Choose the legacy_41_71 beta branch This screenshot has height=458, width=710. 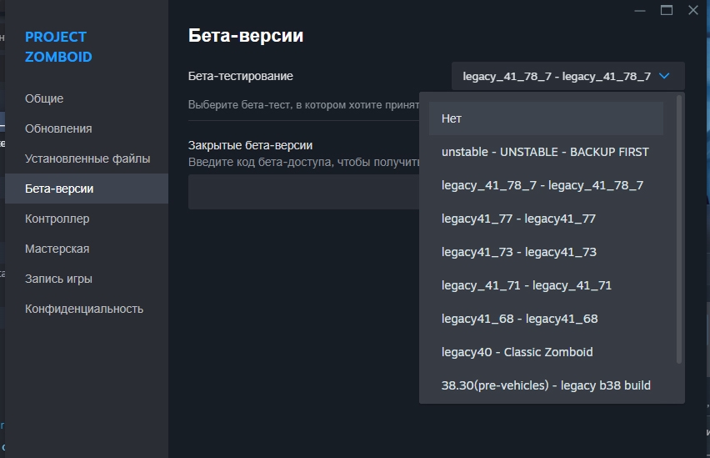pyautogui.click(x=546, y=285)
